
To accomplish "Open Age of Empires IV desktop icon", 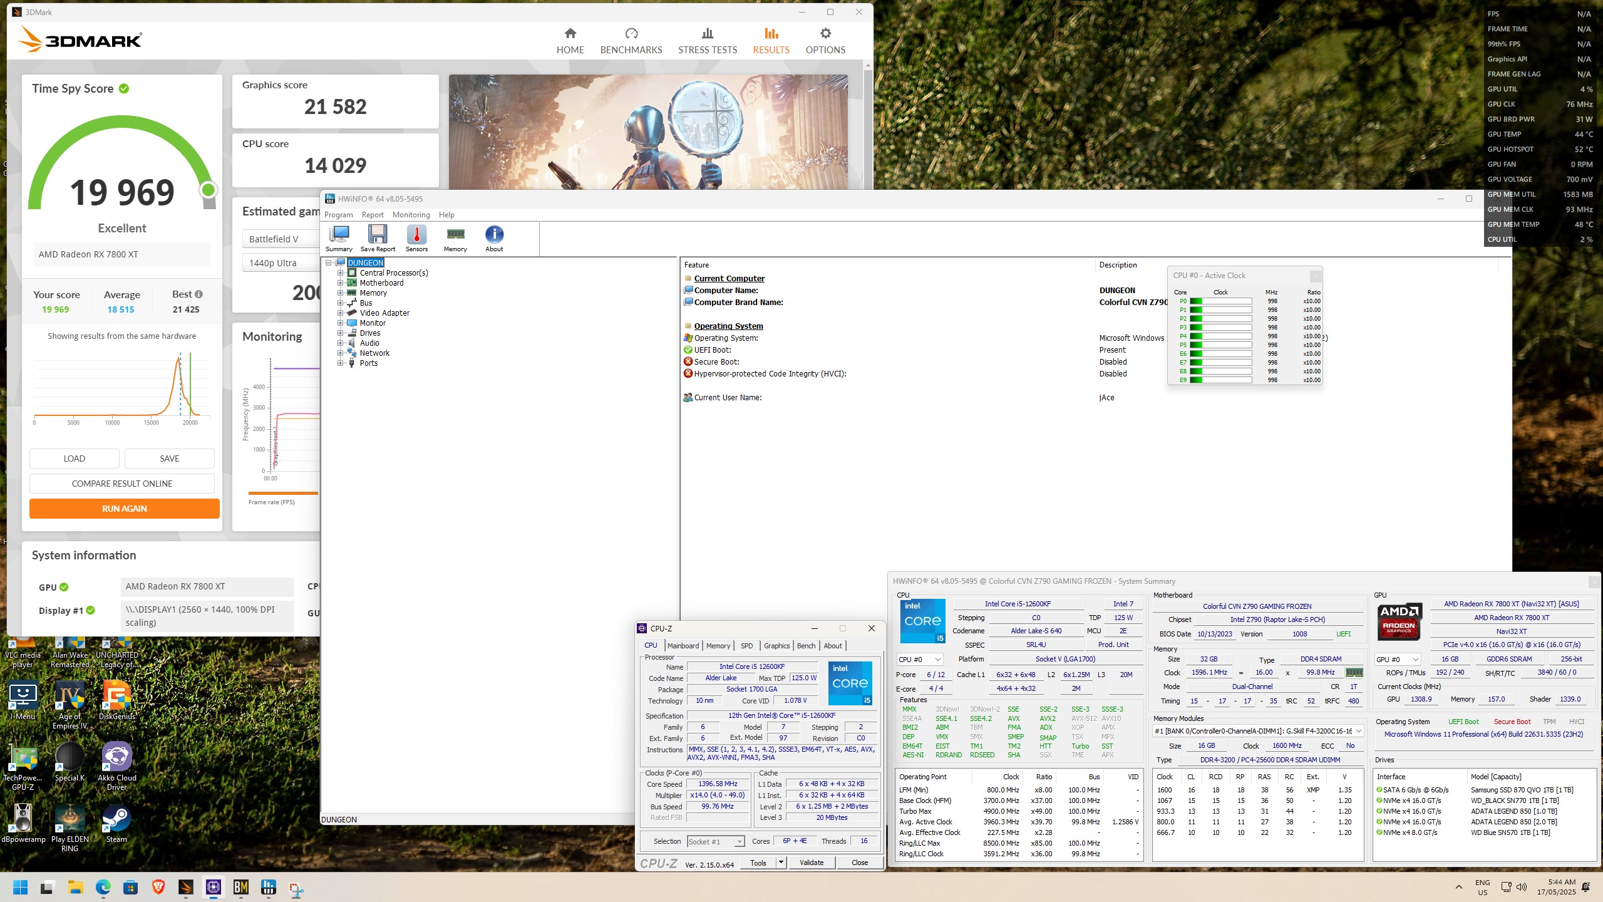I will pyautogui.click(x=70, y=705).
